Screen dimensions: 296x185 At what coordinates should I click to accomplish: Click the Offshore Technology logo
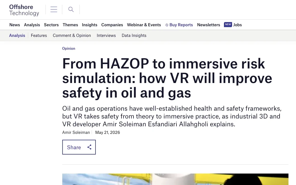pos(24,10)
